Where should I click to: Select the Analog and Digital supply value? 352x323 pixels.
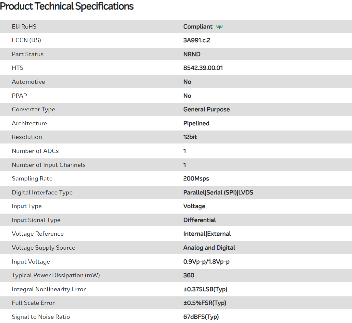209,248
